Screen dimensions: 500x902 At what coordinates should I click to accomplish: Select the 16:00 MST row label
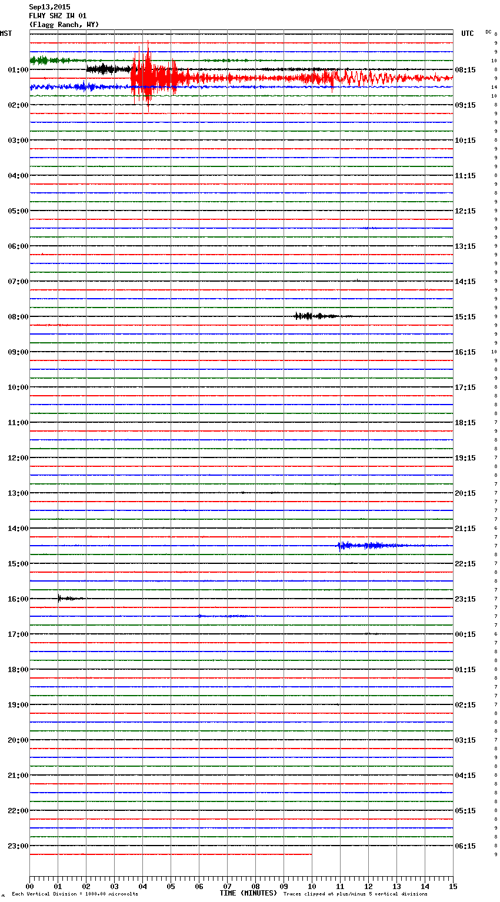pyautogui.click(x=18, y=599)
